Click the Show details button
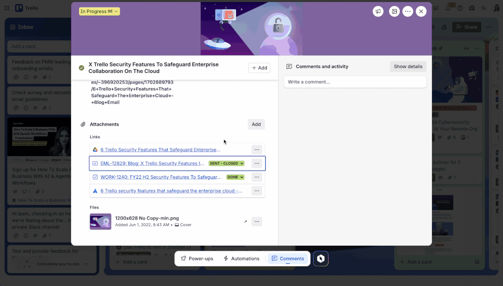 408,66
